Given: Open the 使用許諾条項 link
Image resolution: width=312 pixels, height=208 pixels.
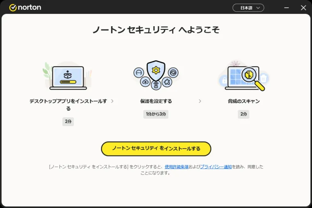Looking at the screenshot, I should pyautogui.click(x=177, y=167).
